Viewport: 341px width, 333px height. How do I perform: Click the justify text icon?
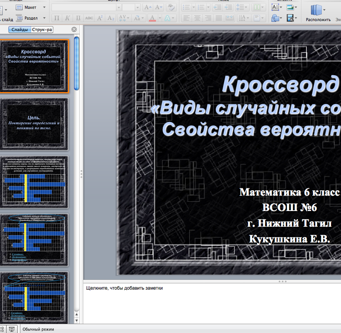point(219,18)
